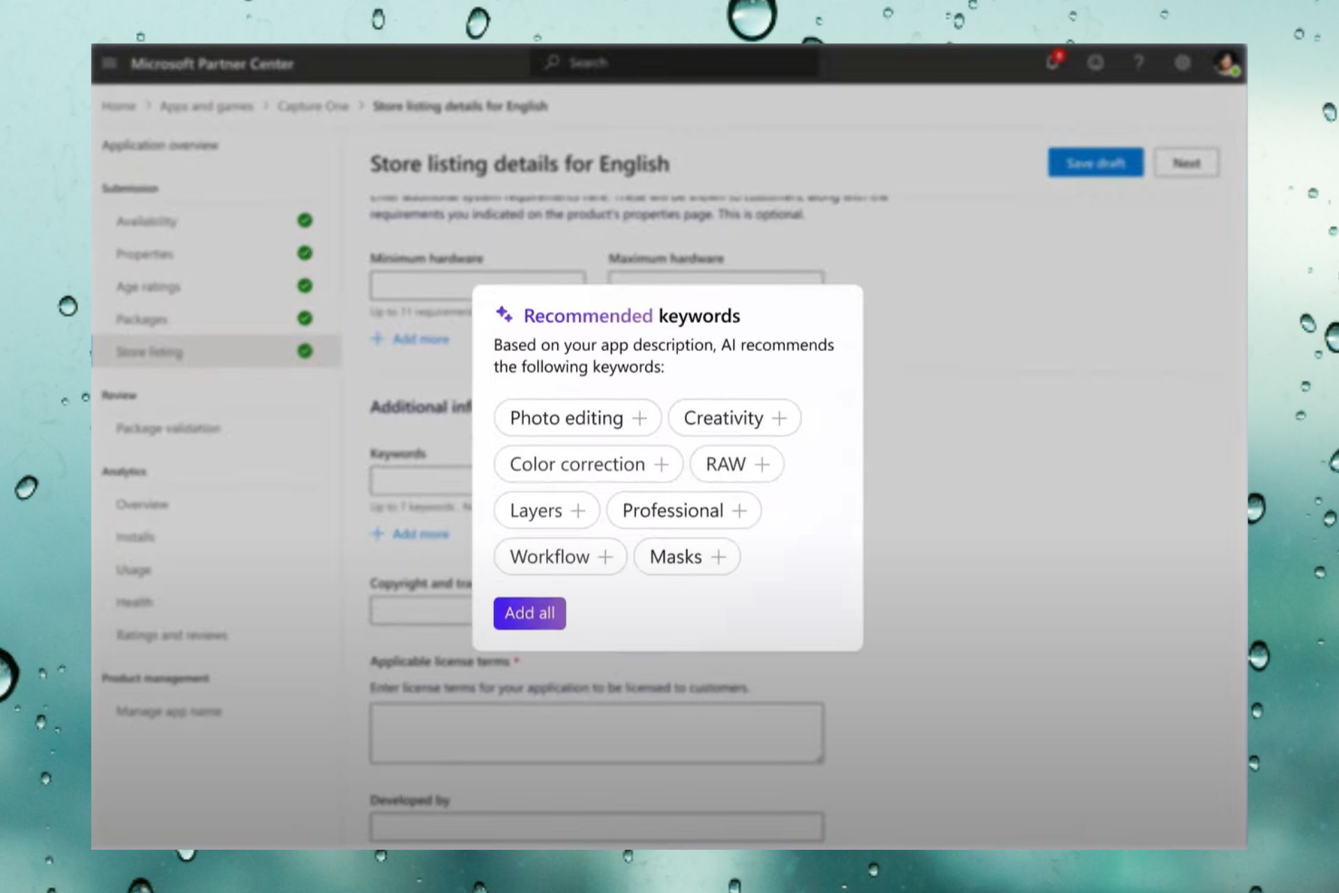Click the Next button
Screen dimensions: 1339x893
pos(1186,163)
